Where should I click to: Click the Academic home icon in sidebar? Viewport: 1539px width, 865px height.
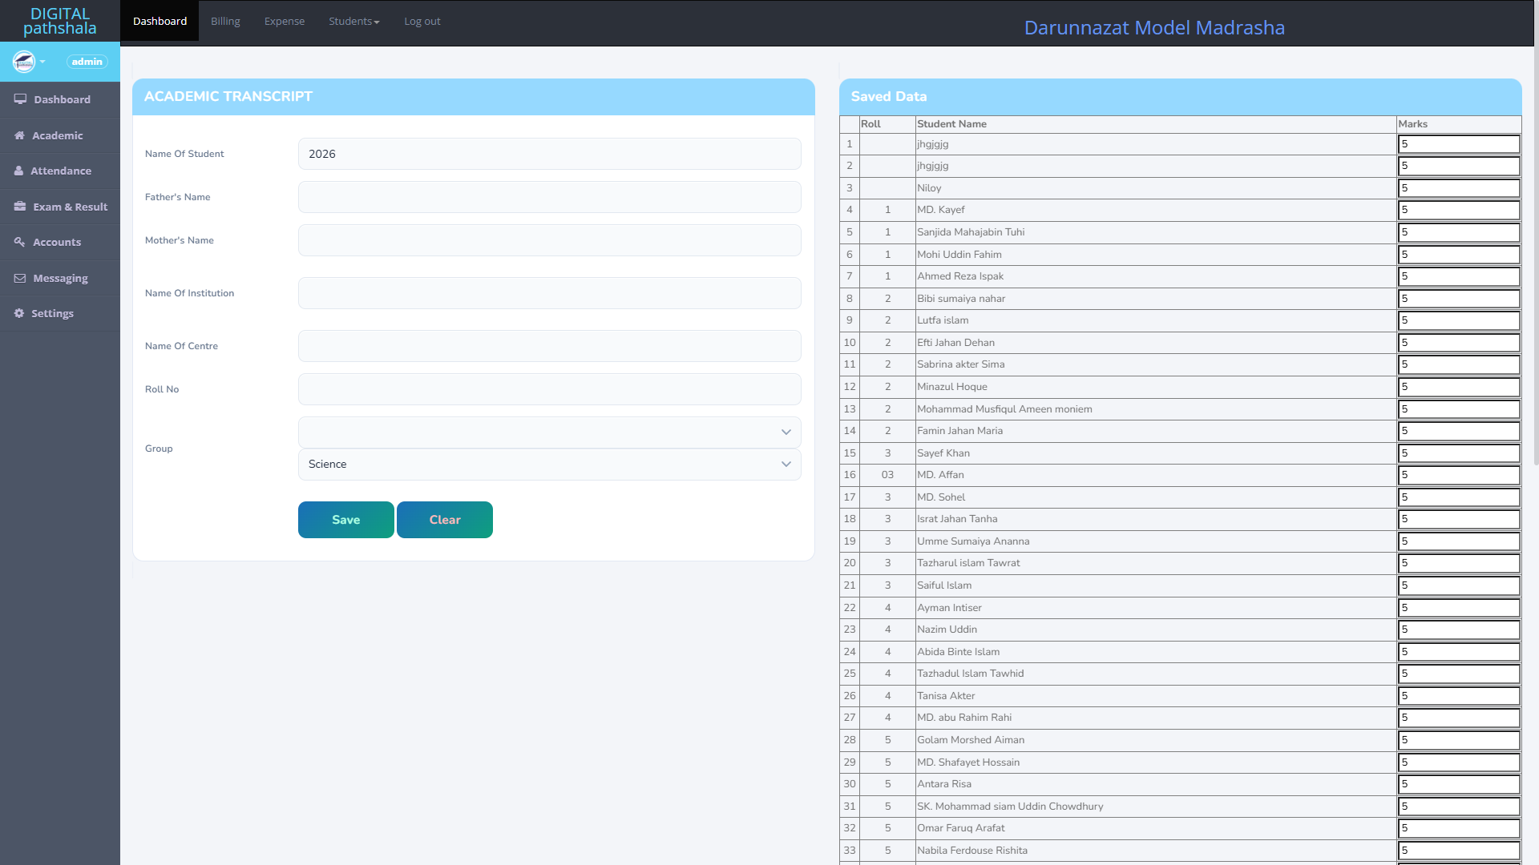coord(19,135)
